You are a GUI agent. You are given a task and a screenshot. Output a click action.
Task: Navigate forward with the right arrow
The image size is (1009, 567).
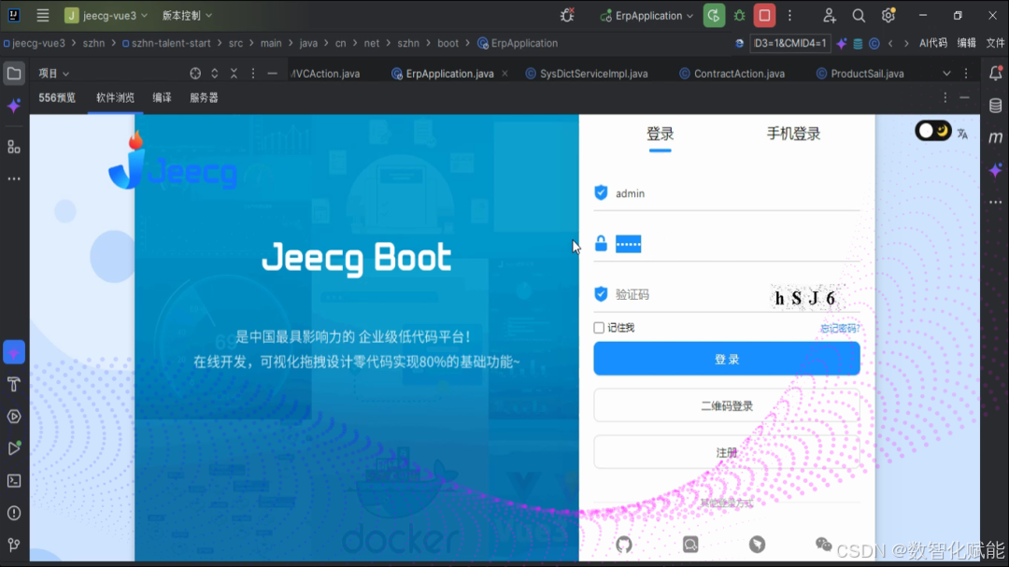click(x=906, y=43)
